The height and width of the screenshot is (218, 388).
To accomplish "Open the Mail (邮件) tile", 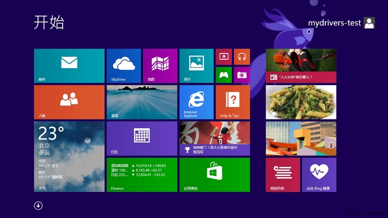I will (69, 66).
